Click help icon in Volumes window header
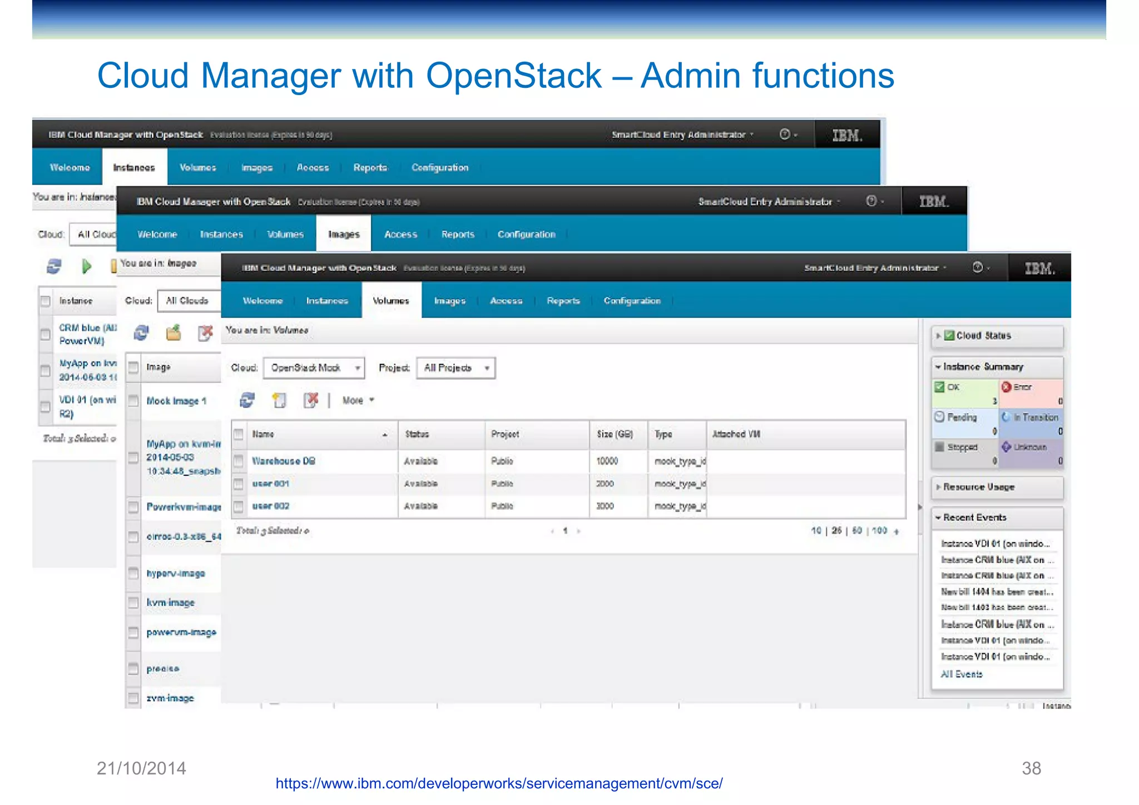 coord(977,267)
